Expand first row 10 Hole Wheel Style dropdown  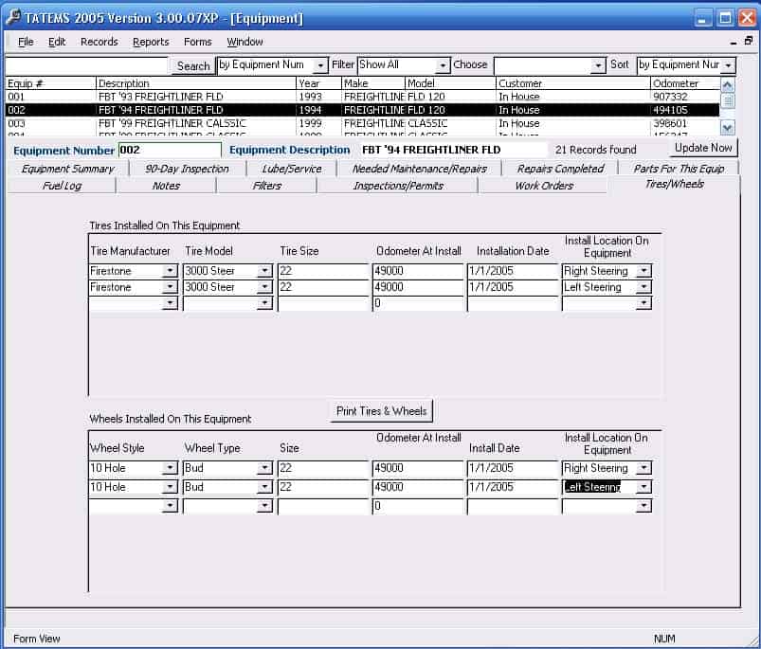(170, 468)
